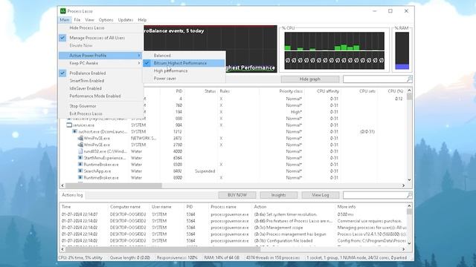The image size is (476, 267).
Task: Click the RuntimeBroker.exe icon just below SearchApp.exe
Action: tap(80, 178)
